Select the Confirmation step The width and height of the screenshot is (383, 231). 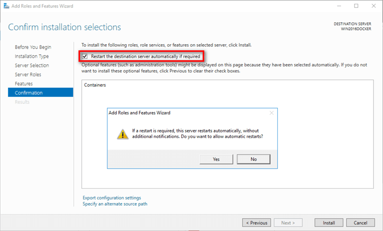pyautogui.click(x=28, y=93)
